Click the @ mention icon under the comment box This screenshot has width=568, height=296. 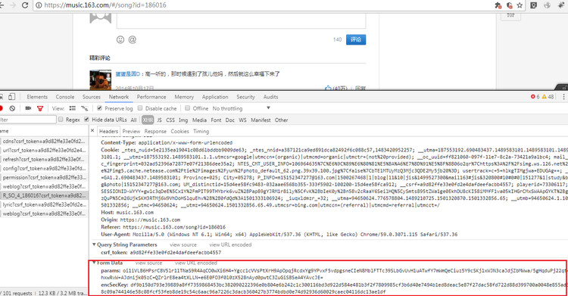click(133, 39)
